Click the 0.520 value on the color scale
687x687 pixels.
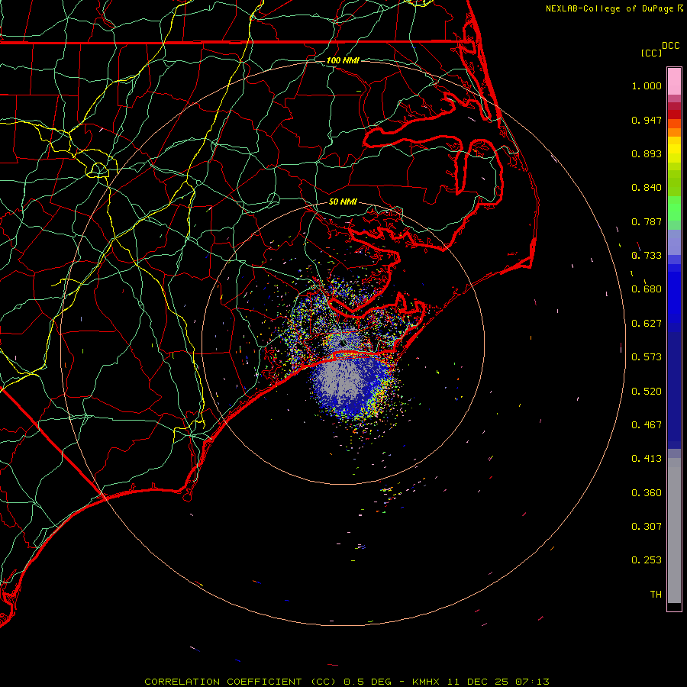pos(647,392)
